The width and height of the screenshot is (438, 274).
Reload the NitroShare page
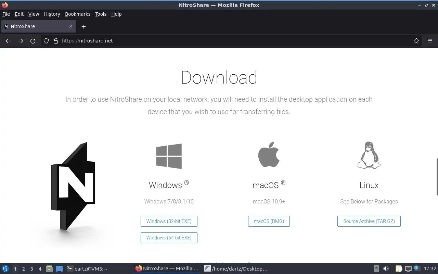(x=33, y=41)
